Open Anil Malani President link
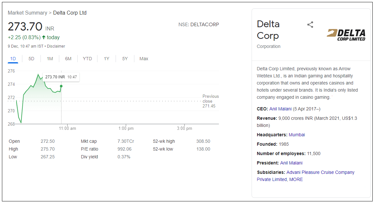374x203 pixels. point(291,163)
